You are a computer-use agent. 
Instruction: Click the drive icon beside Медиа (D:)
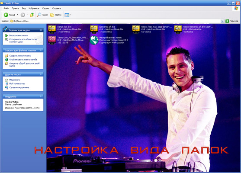coord(6,80)
